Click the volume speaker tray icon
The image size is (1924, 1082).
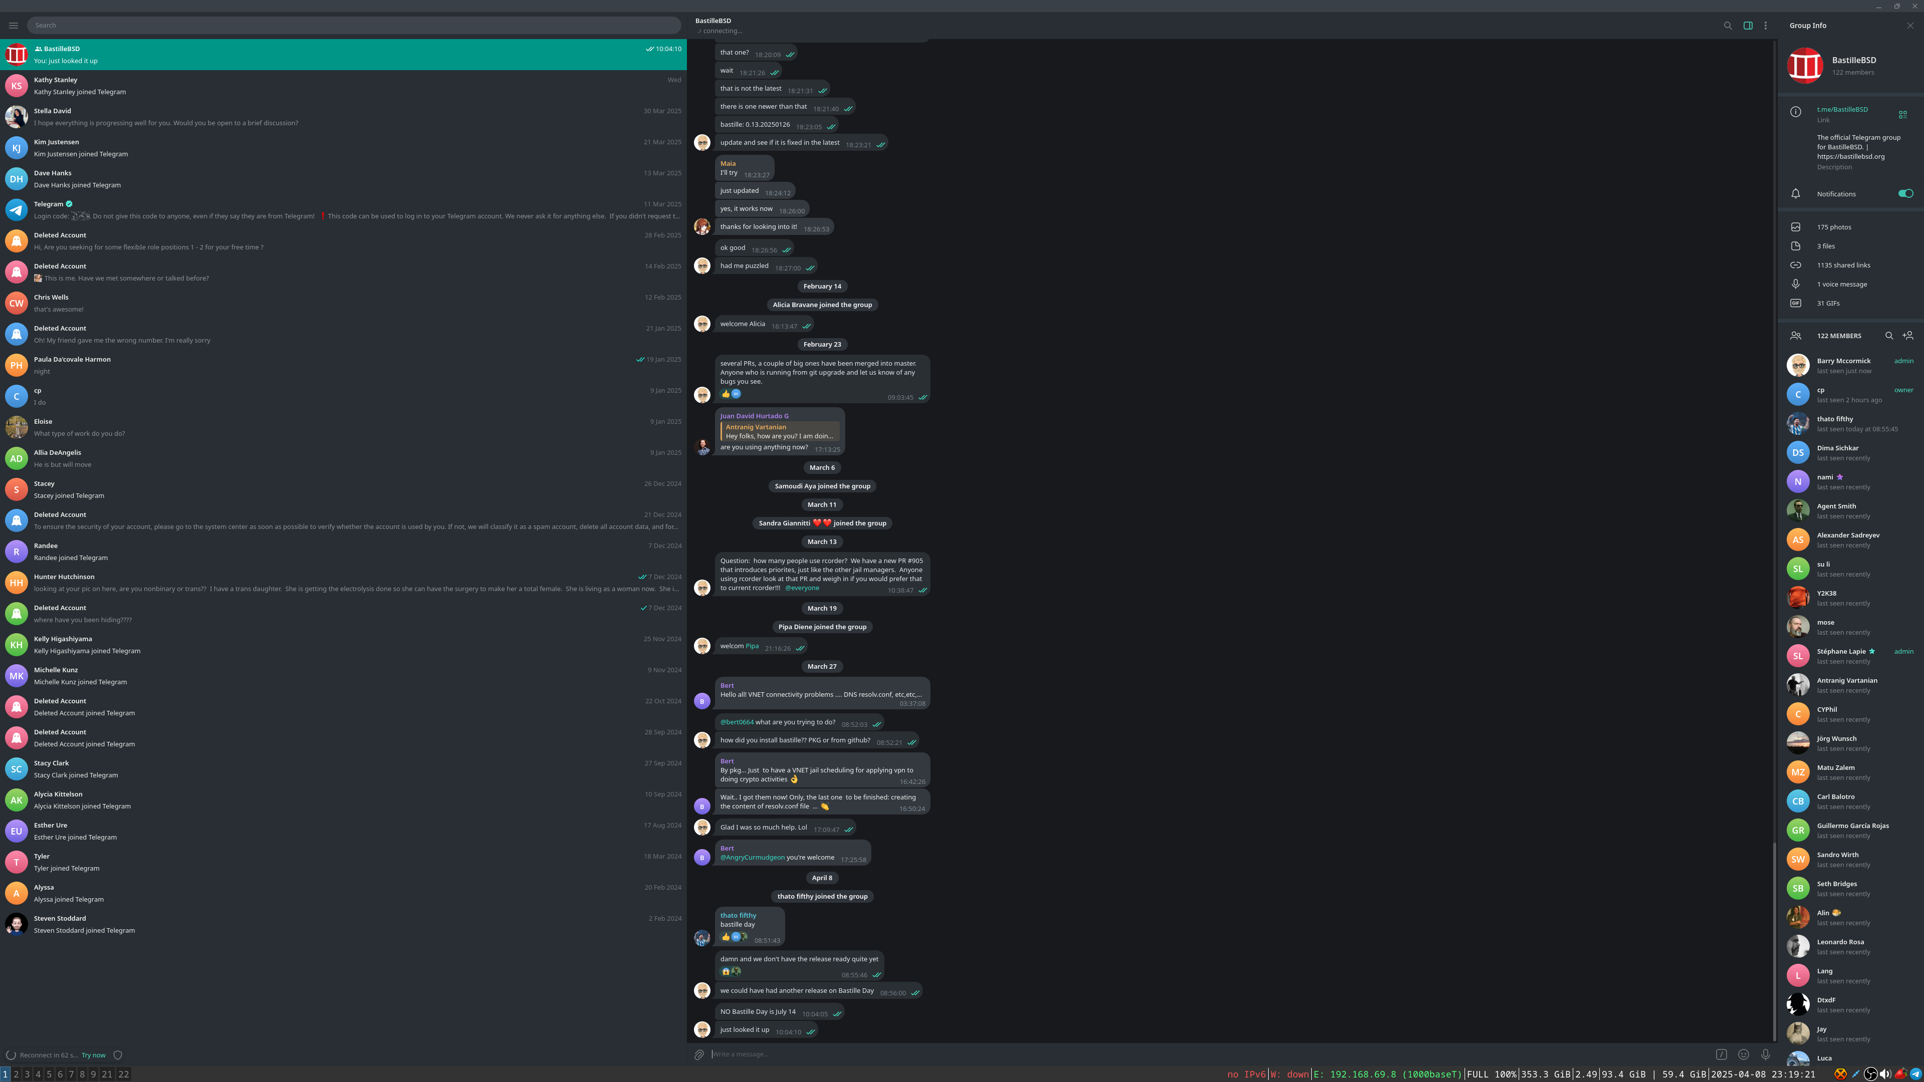[1885, 1074]
